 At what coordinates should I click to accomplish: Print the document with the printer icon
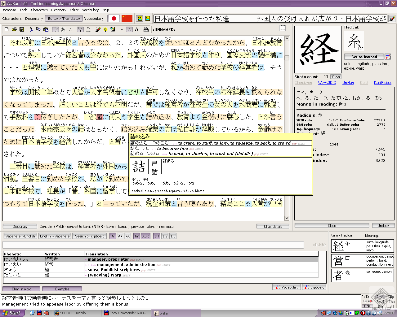146,29
